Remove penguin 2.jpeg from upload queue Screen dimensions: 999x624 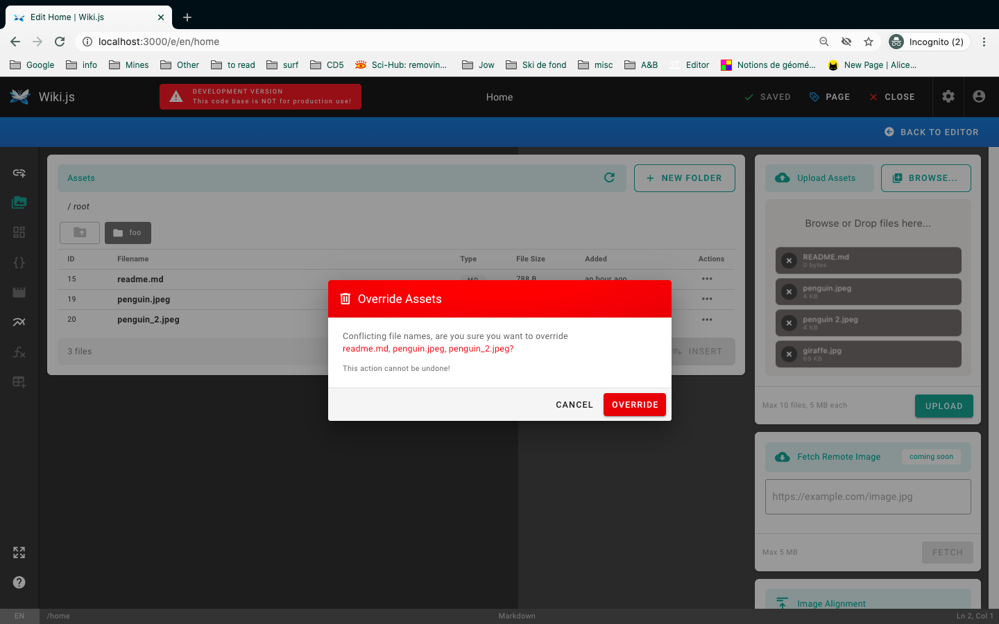point(789,323)
